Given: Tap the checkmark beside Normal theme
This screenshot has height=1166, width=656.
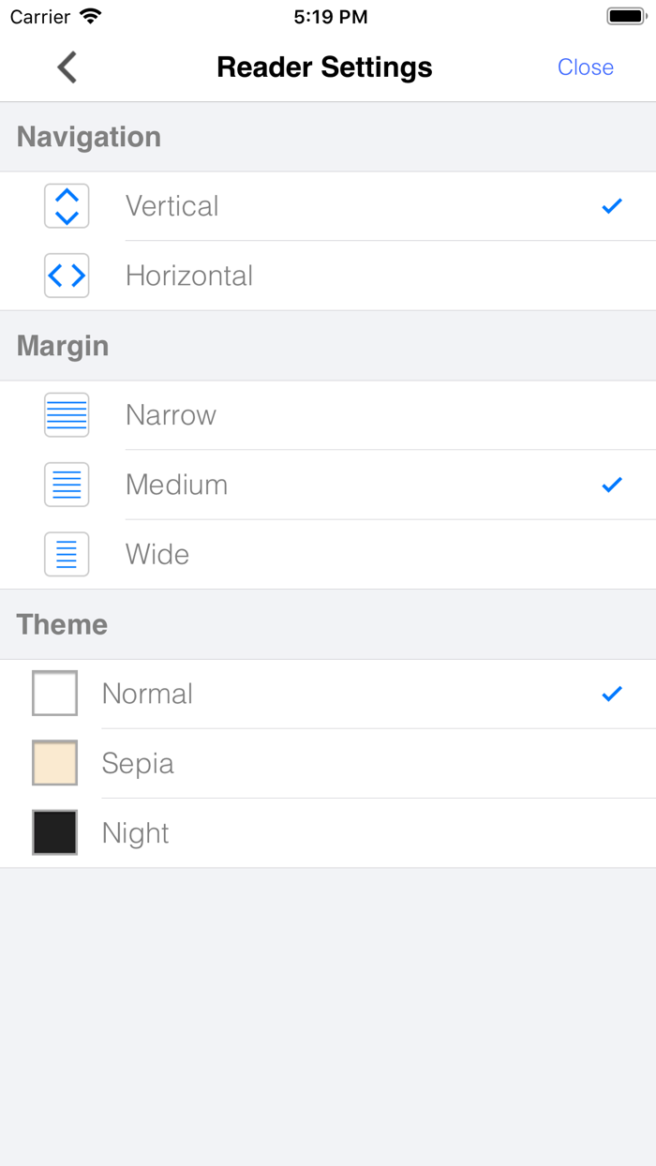Looking at the screenshot, I should 612,694.
